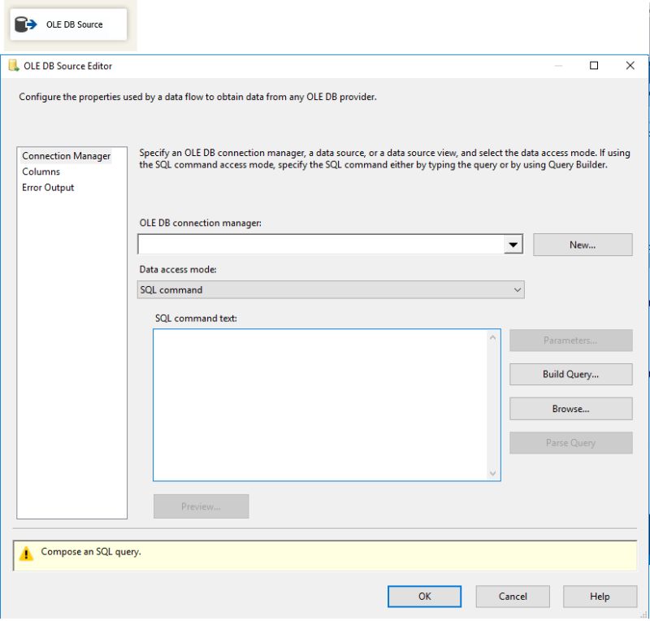The height and width of the screenshot is (621, 650).
Task: Open the Build Query dialog
Action: click(x=570, y=374)
